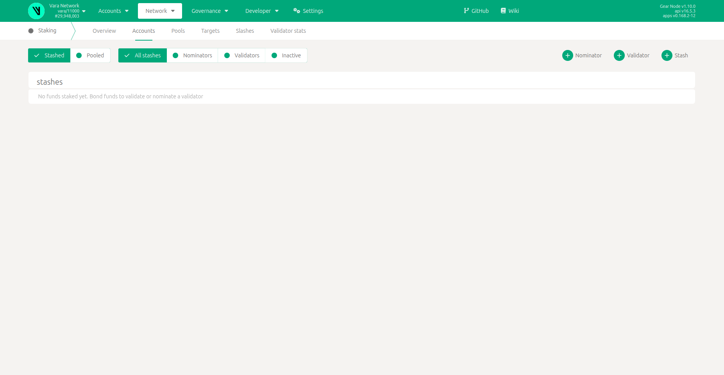The image size is (724, 375).
Task: Expand the Governance top menu
Action: pos(210,11)
